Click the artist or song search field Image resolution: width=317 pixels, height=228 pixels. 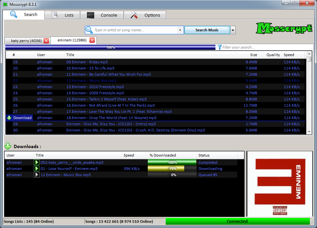134,30
